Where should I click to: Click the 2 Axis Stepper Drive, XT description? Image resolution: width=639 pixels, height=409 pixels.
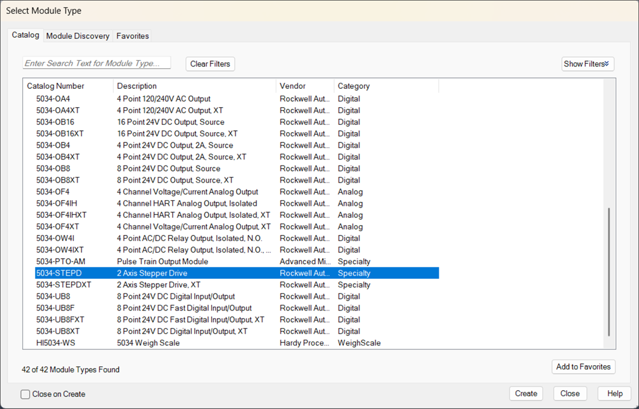point(158,285)
